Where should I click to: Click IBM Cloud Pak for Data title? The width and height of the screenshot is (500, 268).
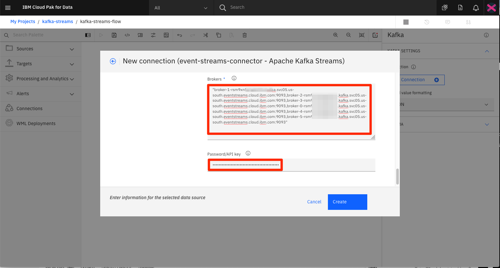[x=47, y=7]
